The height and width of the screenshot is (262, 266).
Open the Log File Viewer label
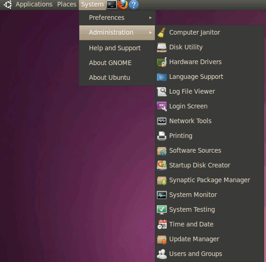(192, 92)
